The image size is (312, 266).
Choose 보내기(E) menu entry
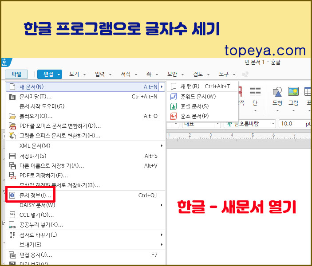tap(85, 245)
